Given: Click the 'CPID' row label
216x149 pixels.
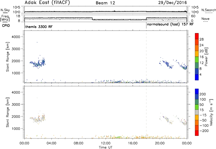Looking at the screenshot, I should tap(6, 26).
